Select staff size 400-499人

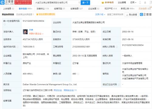pos(28,74)
